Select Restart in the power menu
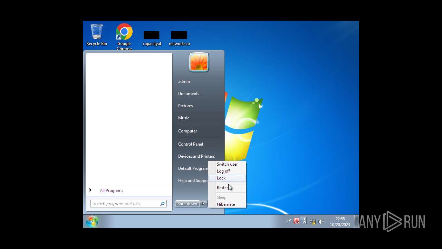Viewport: 442px width, 249px height. pyautogui.click(x=227, y=188)
